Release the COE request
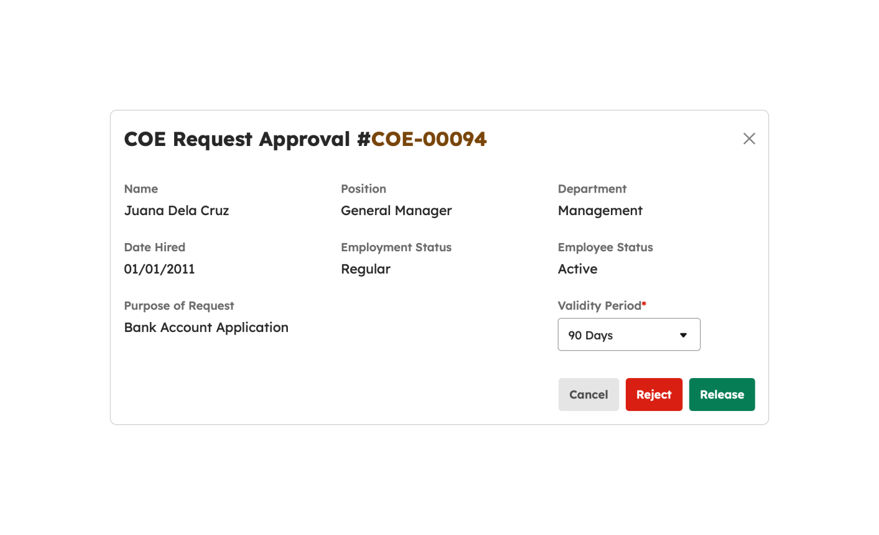 coord(722,395)
